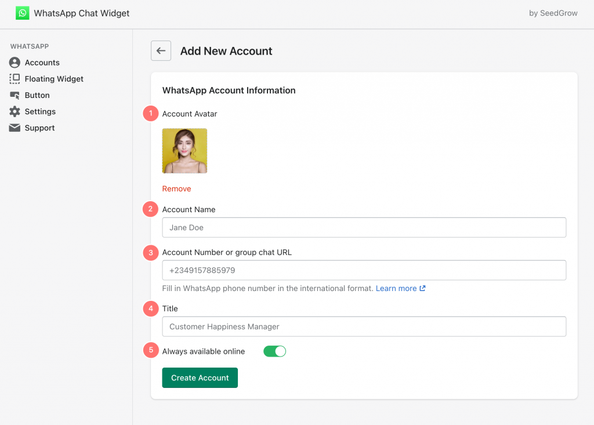The width and height of the screenshot is (594, 425).
Task: Click the Support envelope icon
Action: pos(15,128)
